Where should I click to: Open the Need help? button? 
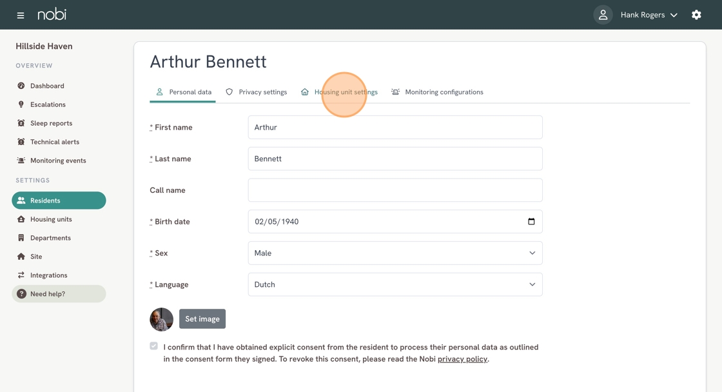[59, 294]
